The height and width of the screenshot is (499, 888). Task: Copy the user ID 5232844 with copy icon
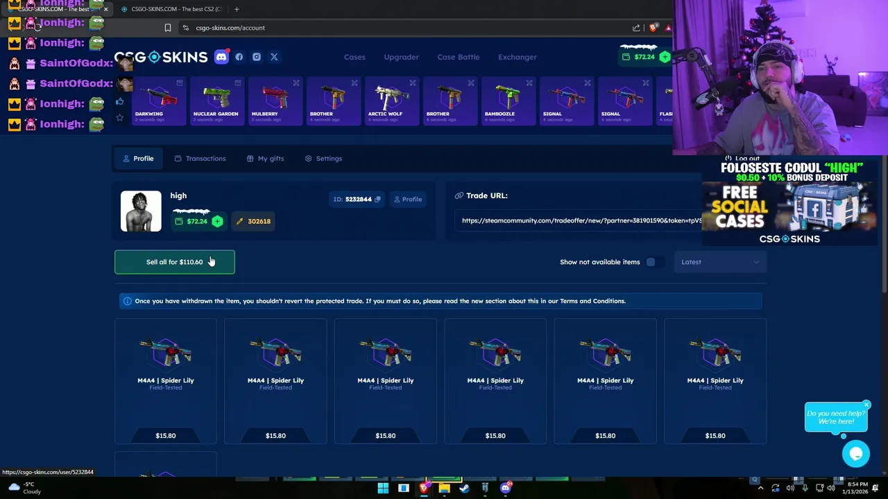[377, 200]
